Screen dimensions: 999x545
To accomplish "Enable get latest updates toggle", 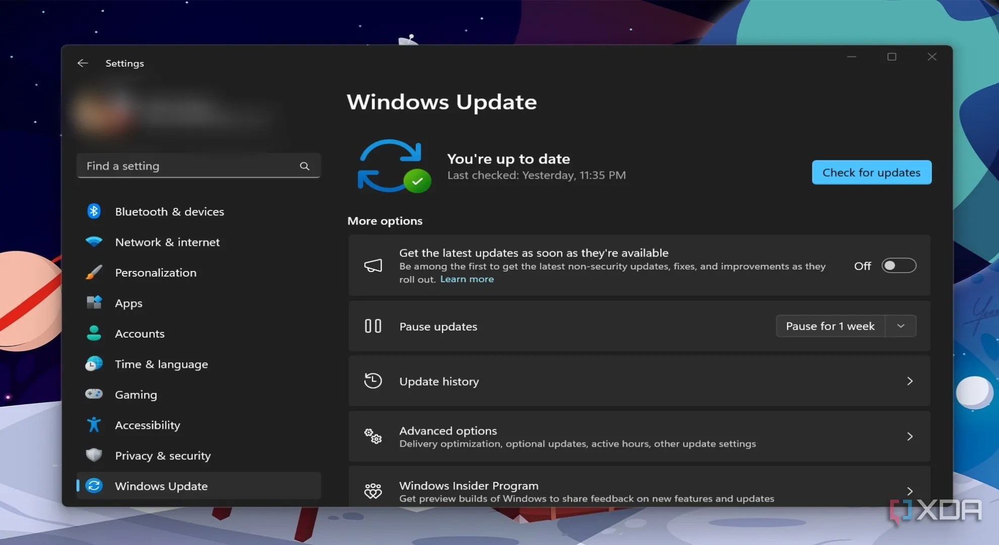I will point(899,265).
